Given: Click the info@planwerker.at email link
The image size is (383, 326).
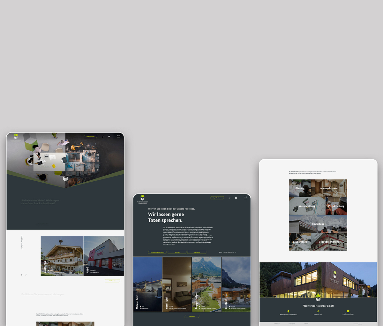Looking at the screenshot, I should click(348, 314).
